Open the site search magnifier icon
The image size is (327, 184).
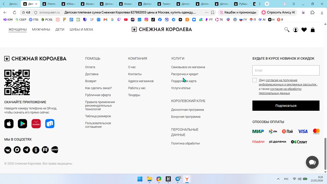(287, 30)
